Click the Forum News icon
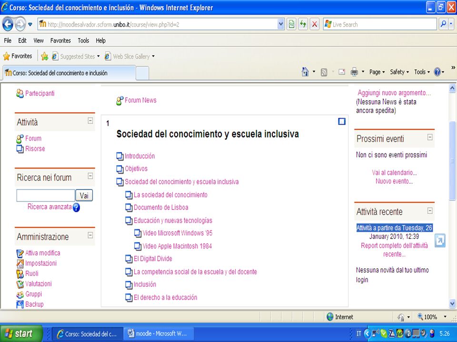Image resolution: width=457 pixels, height=342 pixels. 119,101
